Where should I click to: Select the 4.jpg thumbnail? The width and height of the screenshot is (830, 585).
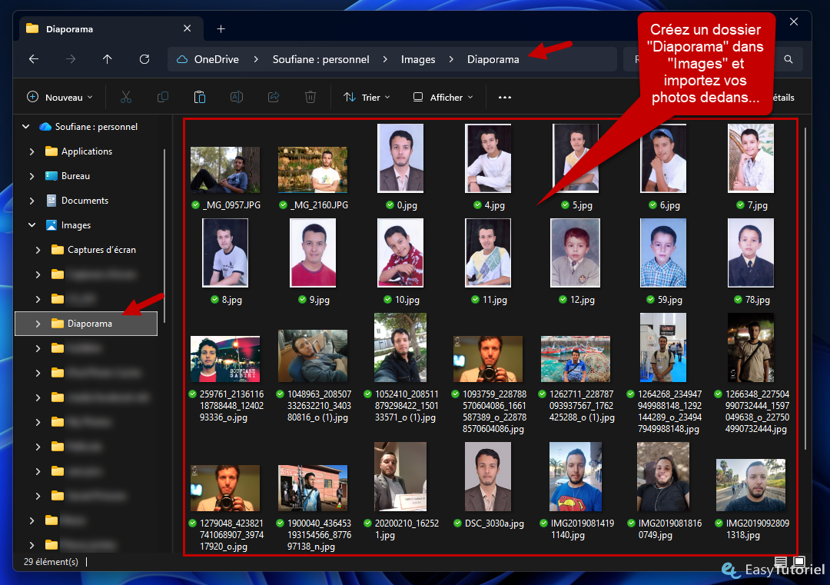pyautogui.click(x=488, y=158)
